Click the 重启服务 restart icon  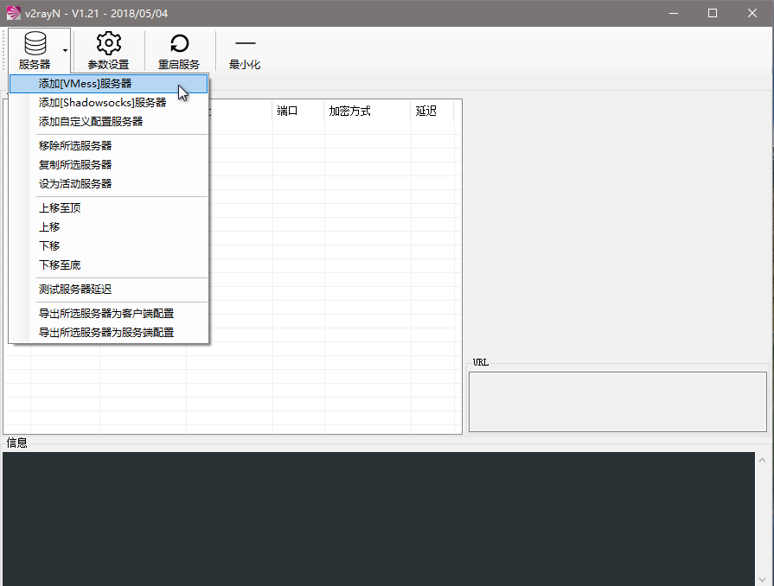pyautogui.click(x=179, y=43)
